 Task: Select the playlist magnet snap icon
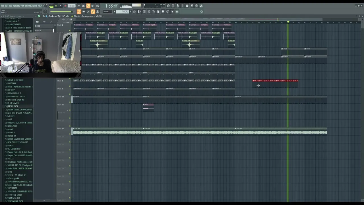pos(39,16)
